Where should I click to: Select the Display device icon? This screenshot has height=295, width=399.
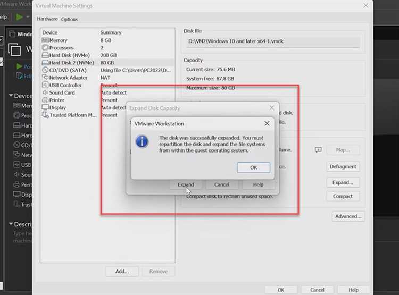coord(45,107)
